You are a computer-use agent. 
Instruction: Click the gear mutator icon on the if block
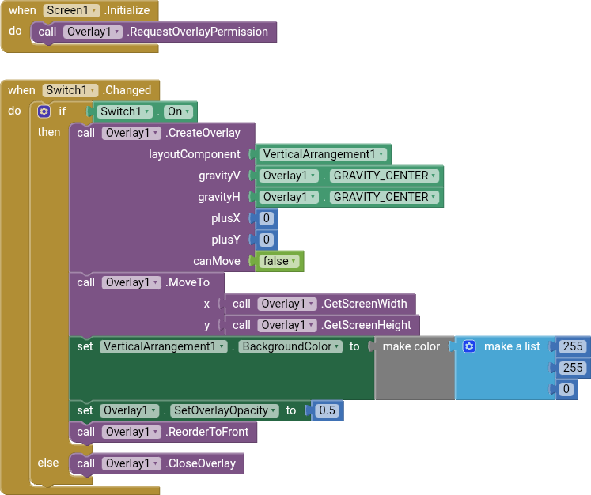tap(44, 111)
